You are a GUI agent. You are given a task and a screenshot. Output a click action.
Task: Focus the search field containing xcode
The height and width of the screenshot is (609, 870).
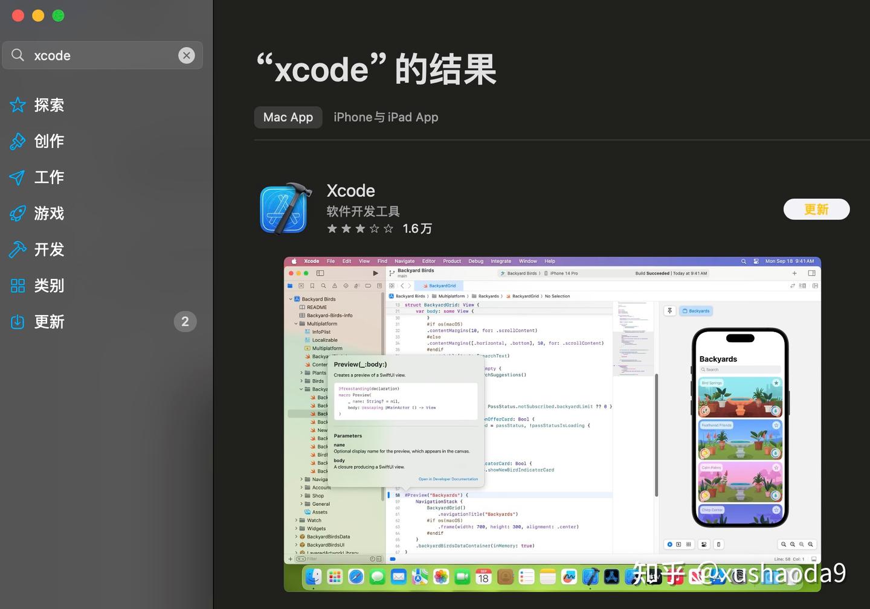[x=103, y=56]
